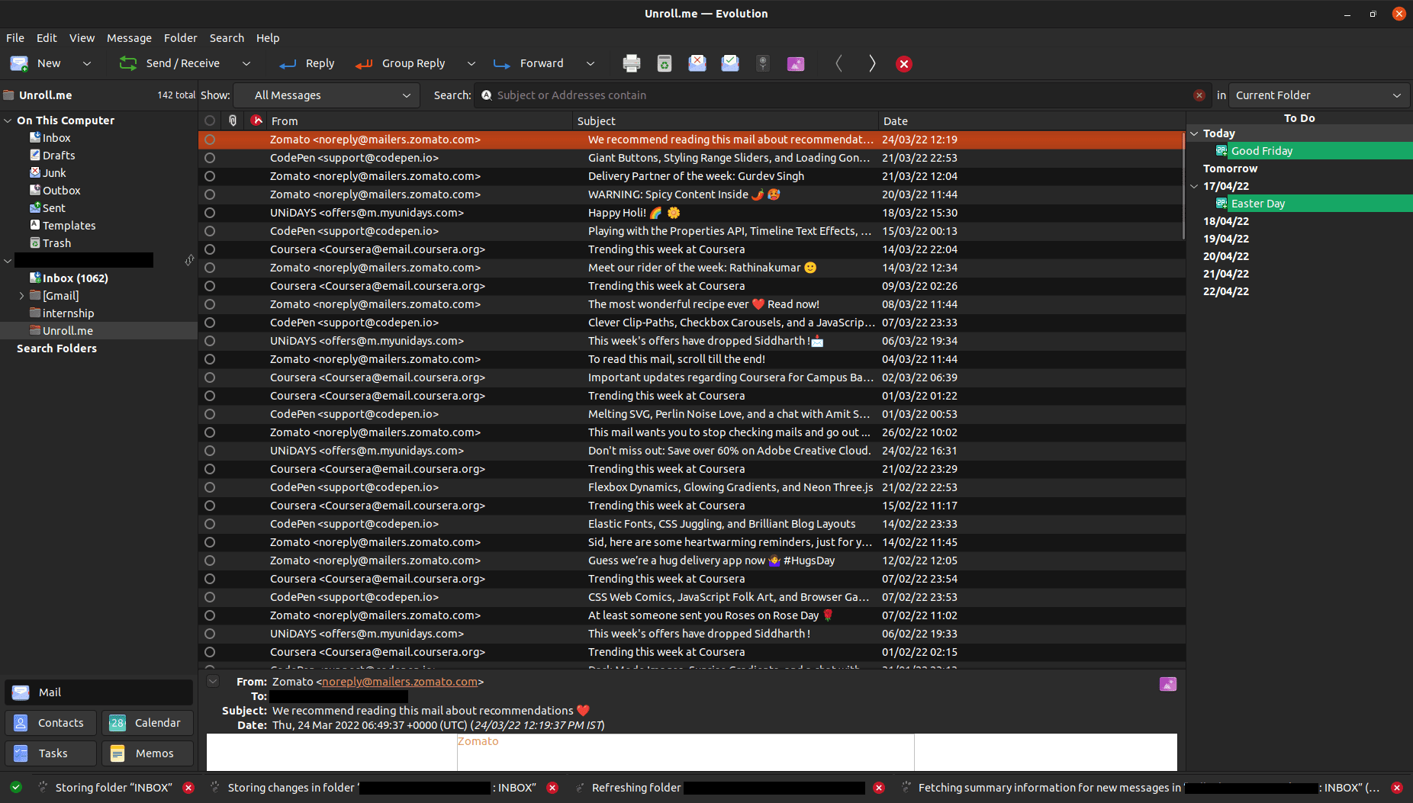Select Inbox (1062) folder

tap(75, 278)
